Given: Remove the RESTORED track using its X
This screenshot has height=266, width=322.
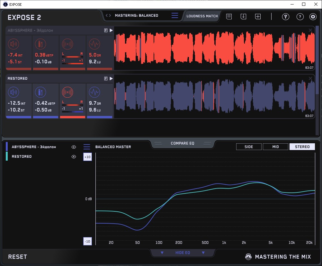Looking at the screenshot, I should coord(310,78).
